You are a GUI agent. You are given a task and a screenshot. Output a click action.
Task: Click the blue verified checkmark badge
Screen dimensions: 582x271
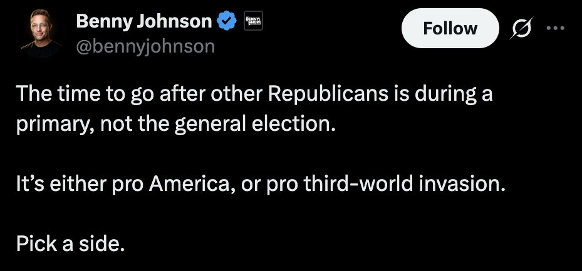pyautogui.click(x=227, y=21)
